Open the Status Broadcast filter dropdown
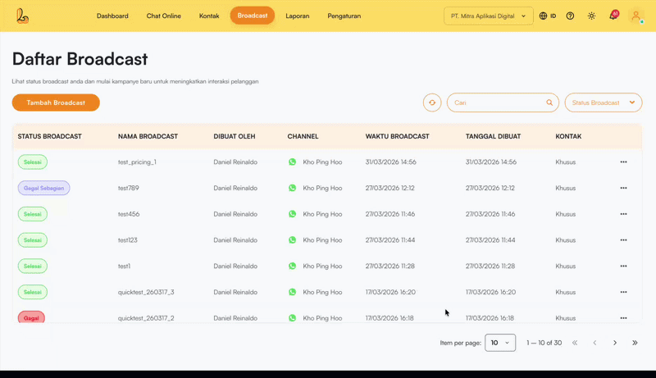The image size is (656, 378). pyautogui.click(x=603, y=102)
